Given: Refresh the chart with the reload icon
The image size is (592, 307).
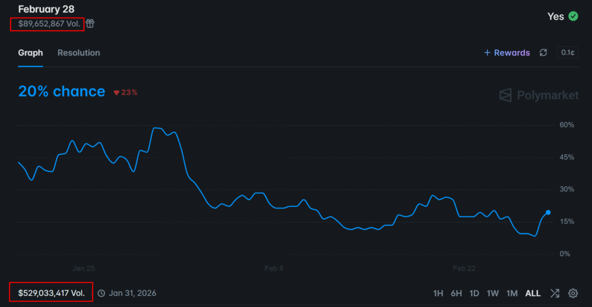Looking at the screenshot, I should point(543,53).
